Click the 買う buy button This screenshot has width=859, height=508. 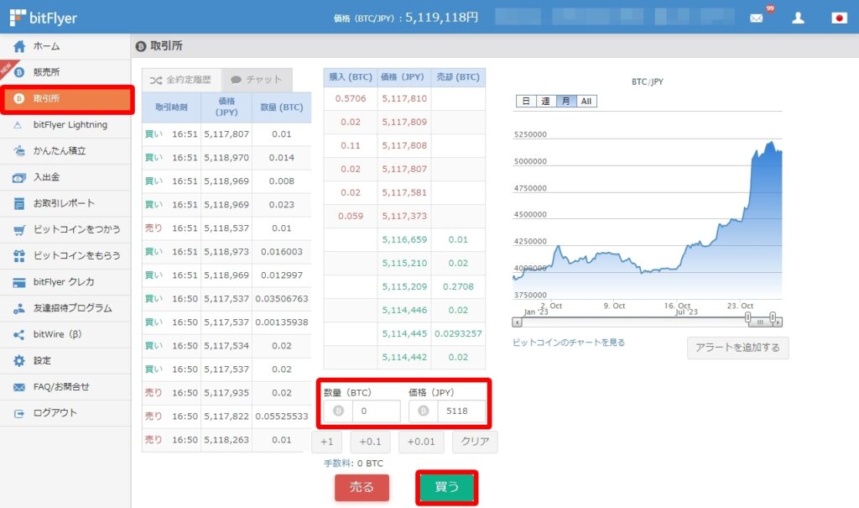(446, 487)
